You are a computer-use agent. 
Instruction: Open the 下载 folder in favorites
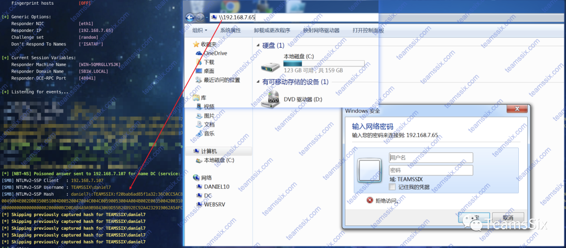(x=205, y=62)
